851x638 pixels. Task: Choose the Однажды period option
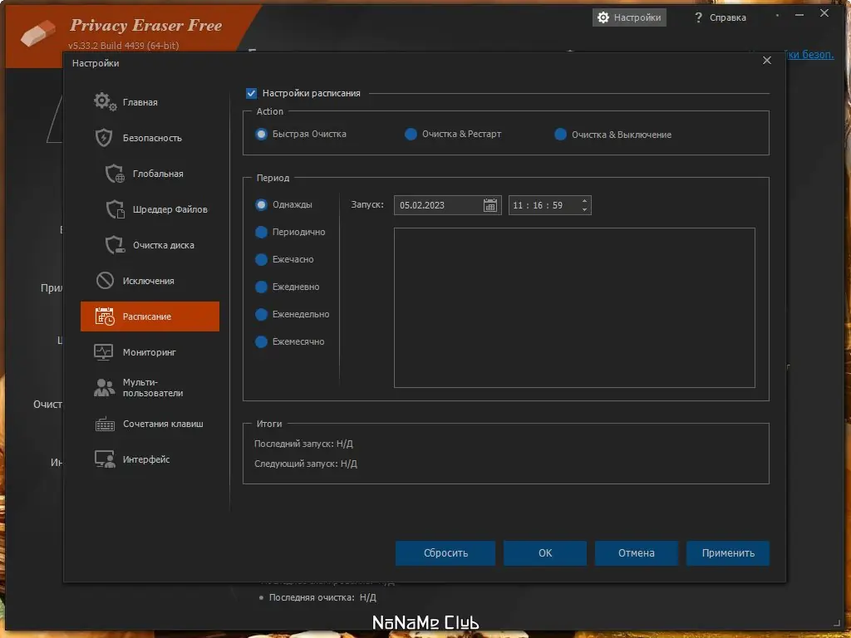coord(283,204)
